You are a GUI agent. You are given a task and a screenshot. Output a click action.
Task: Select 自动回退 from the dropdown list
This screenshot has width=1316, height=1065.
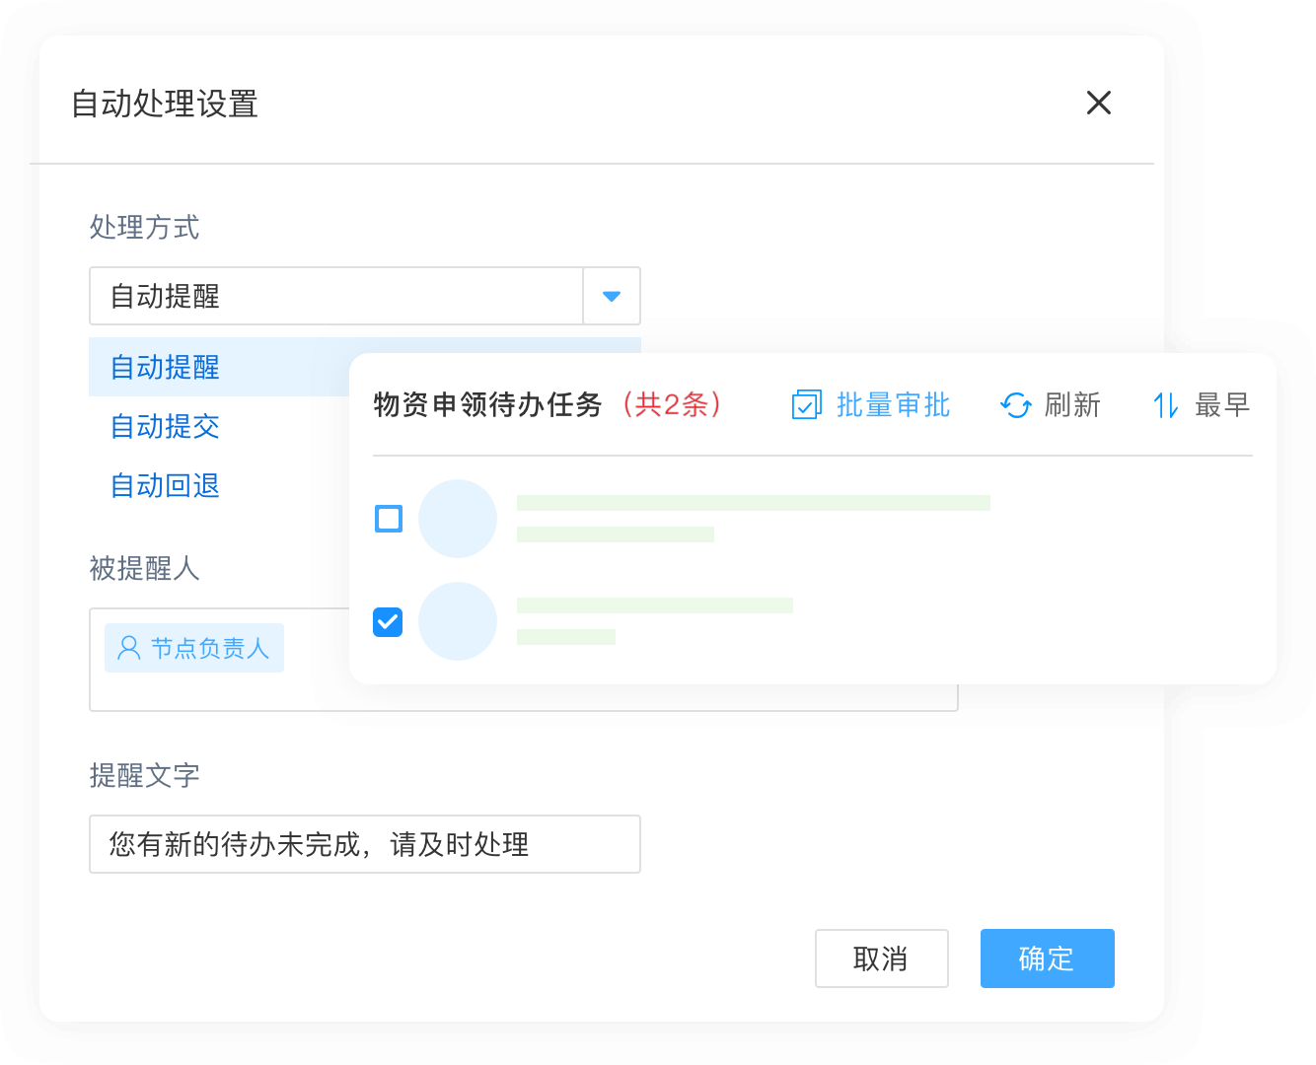pos(164,485)
